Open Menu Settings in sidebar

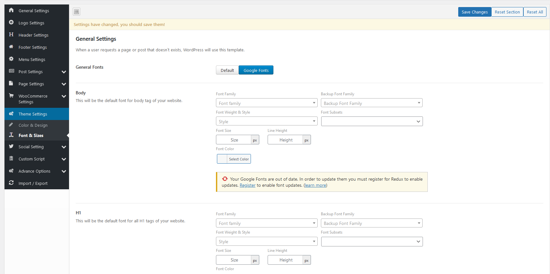37,59
